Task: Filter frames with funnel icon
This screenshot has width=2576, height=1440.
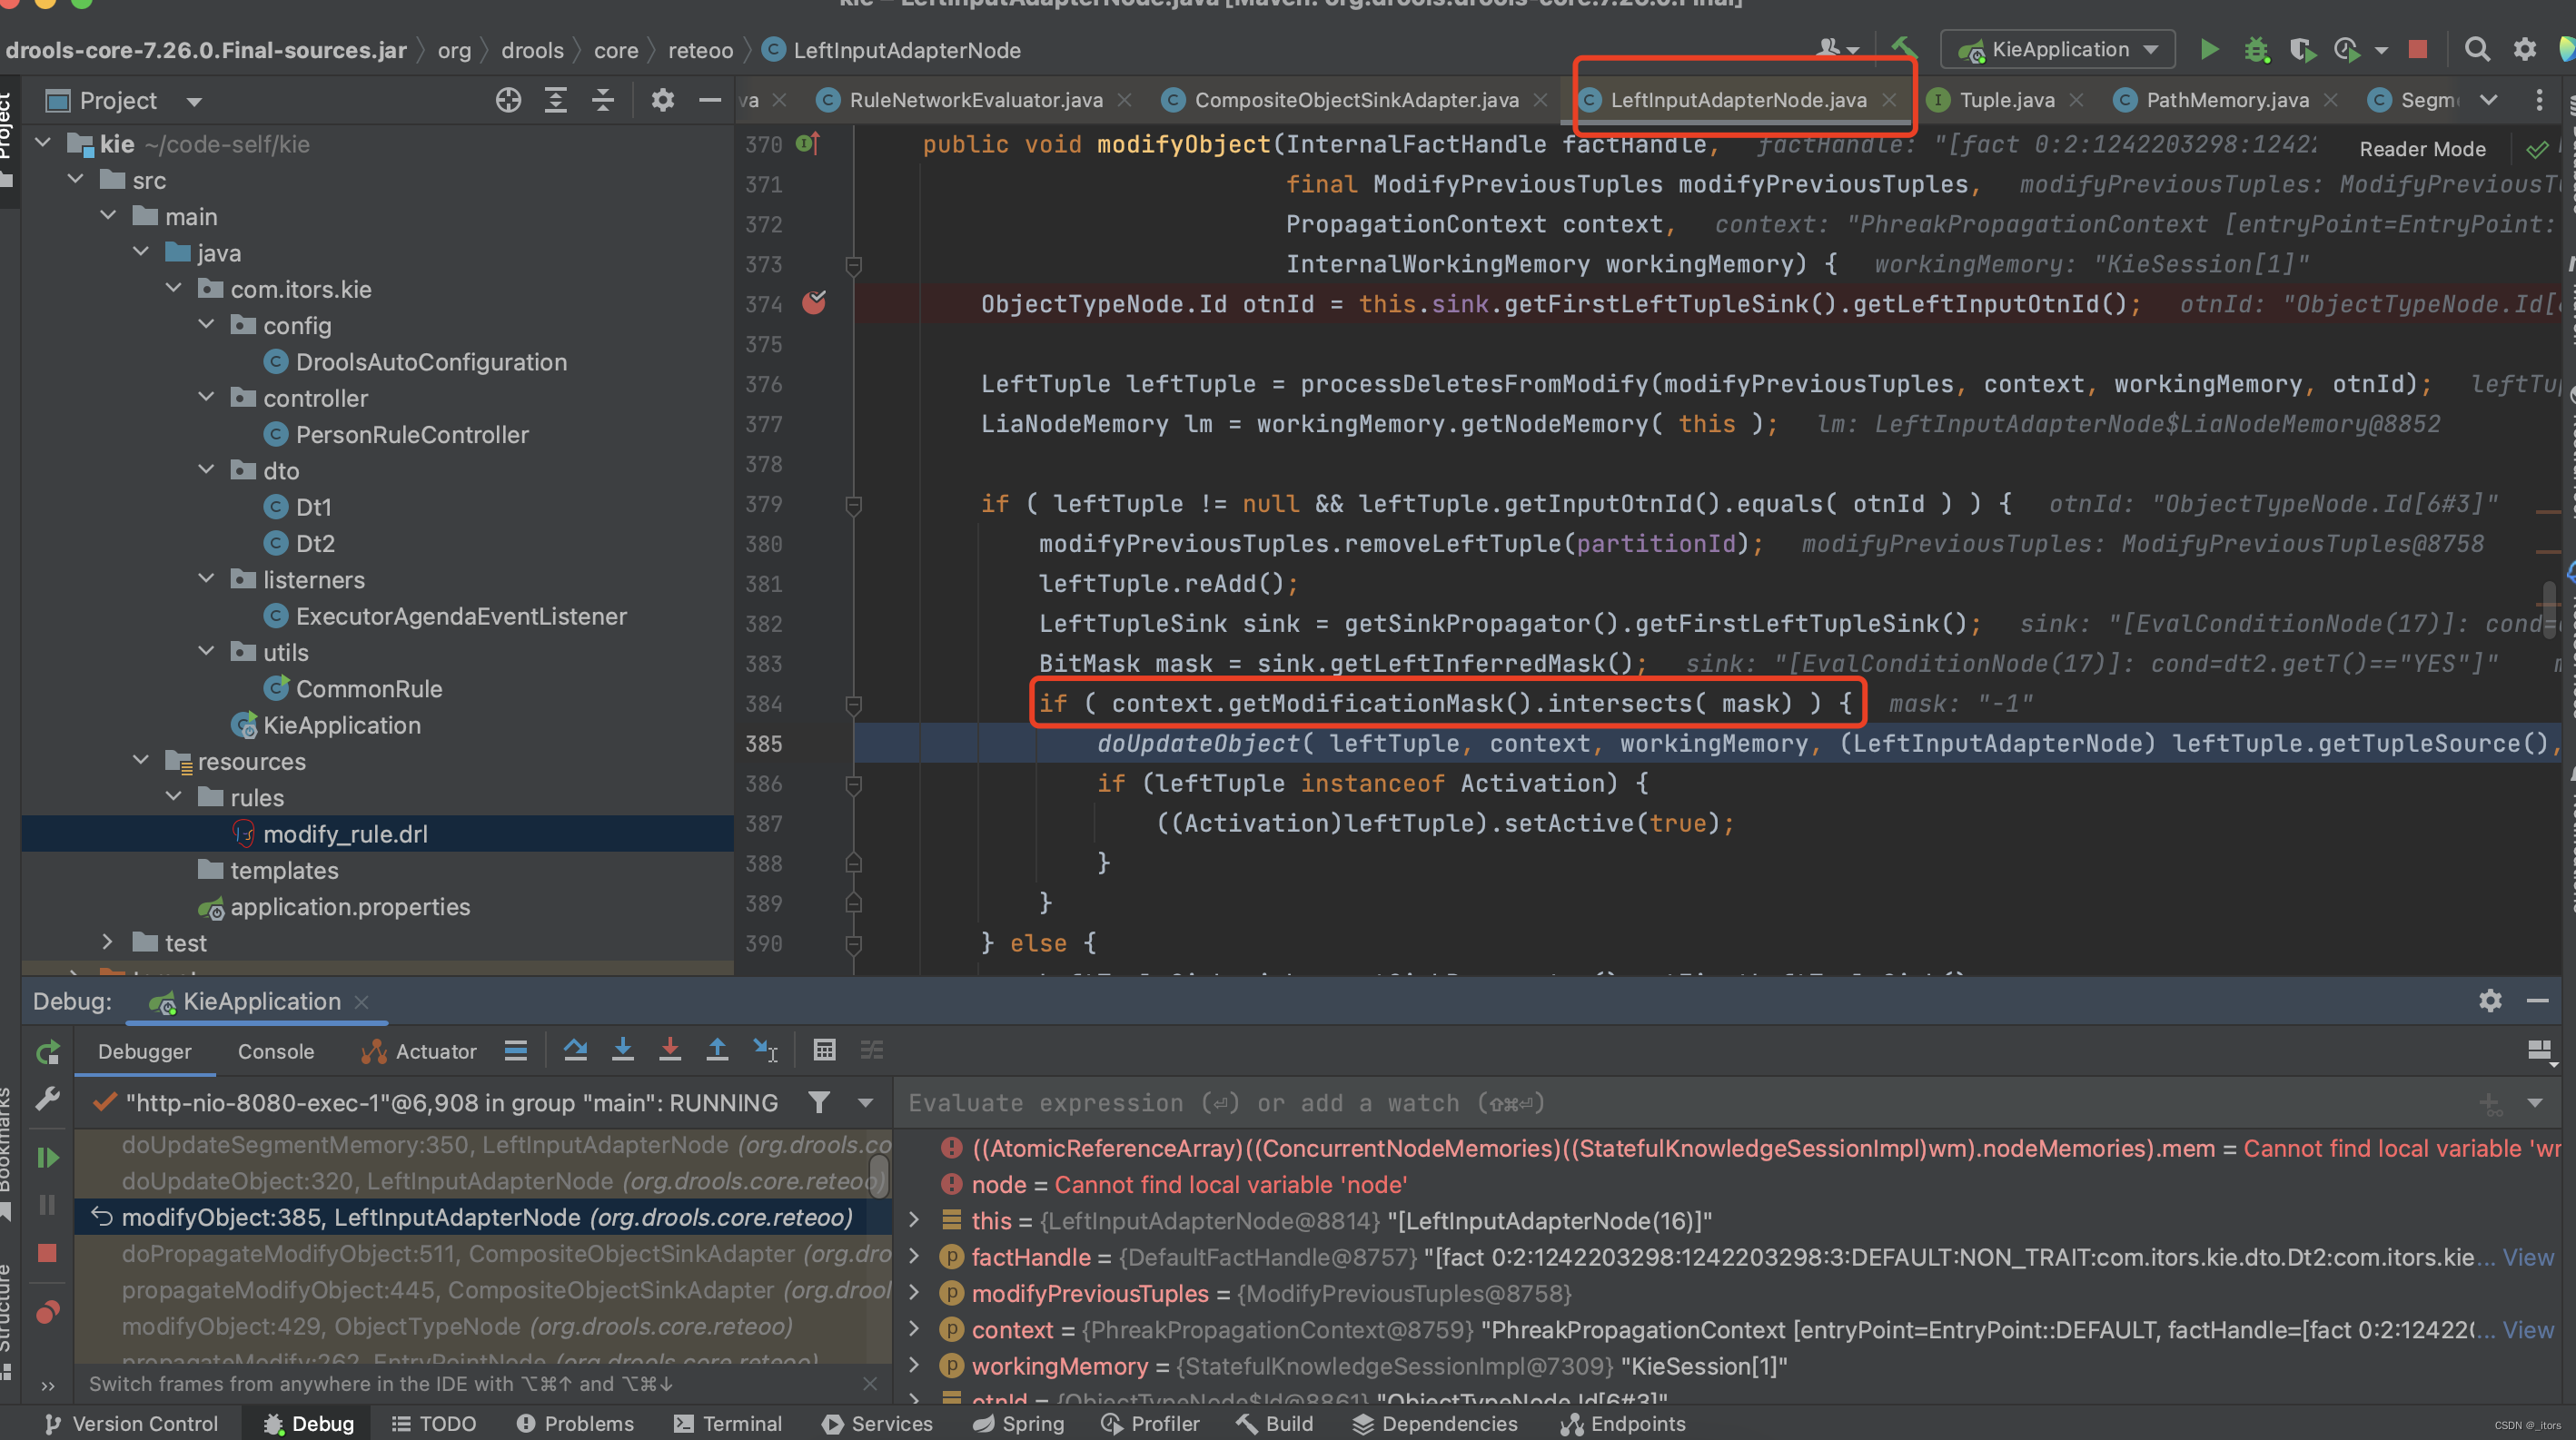Action: coord(819,1102)
